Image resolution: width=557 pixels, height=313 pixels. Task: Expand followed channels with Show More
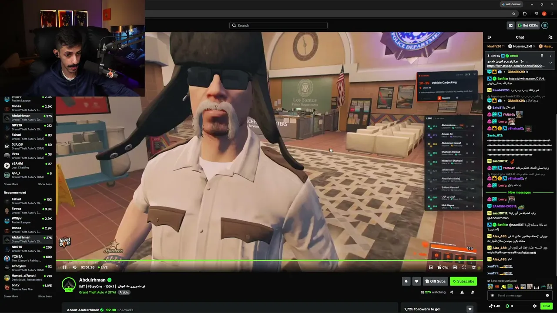click(11, 184)
